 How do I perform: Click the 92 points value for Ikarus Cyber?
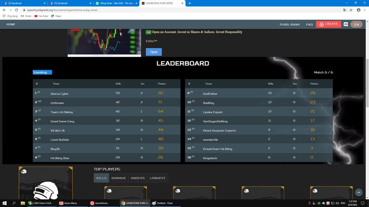click(160, 93)
